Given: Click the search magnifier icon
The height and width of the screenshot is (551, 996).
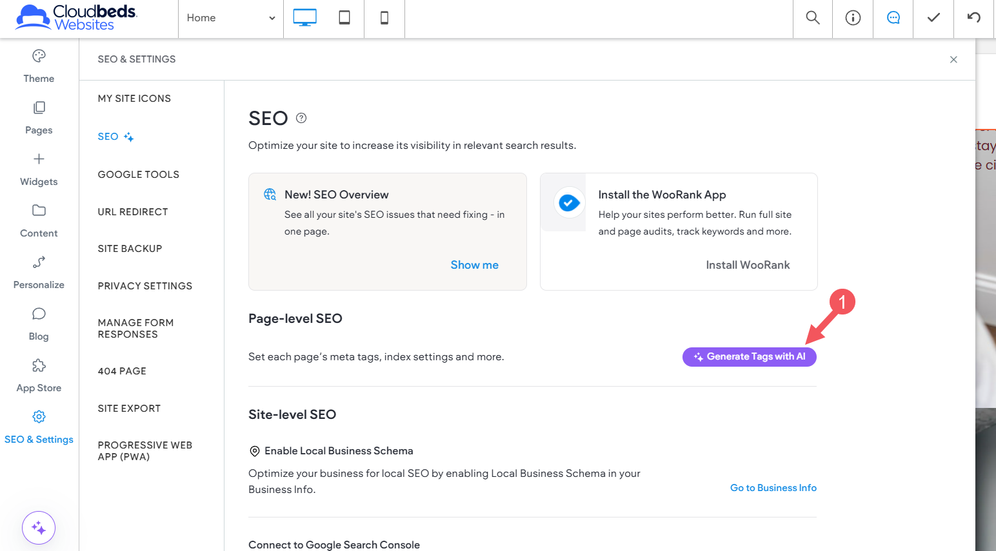Looking at the screenshot, I should pyautogui.click(x=813, y=18).
